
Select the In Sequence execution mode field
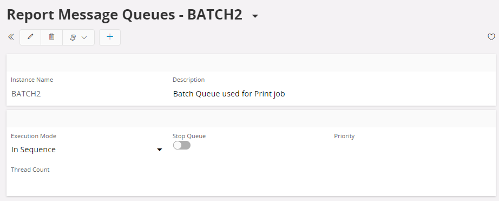pos(87,150)
